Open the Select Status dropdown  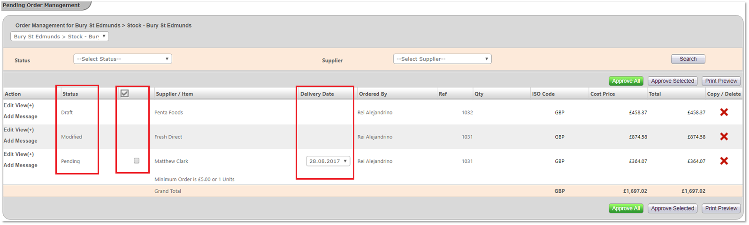click(122, 59)
